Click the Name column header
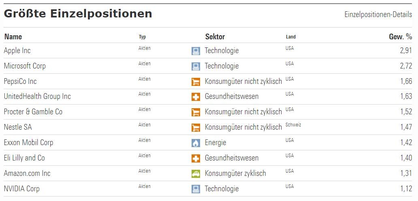 tap(13, 37)
